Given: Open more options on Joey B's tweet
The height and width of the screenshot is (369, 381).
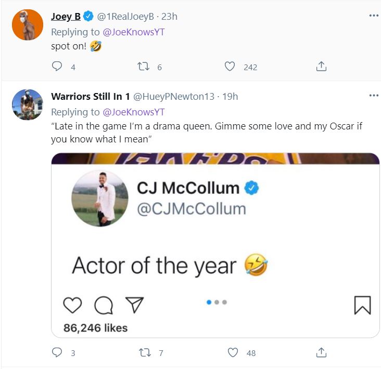Looking at the screenshot, I should [373, 16].
